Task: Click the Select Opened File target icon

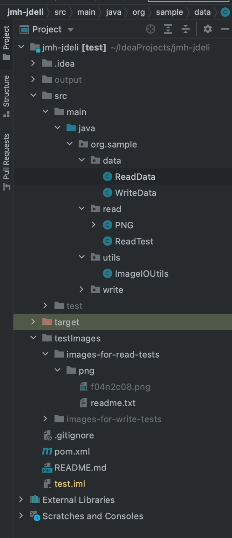Action: pyautogui.click(x=150, y=29)
